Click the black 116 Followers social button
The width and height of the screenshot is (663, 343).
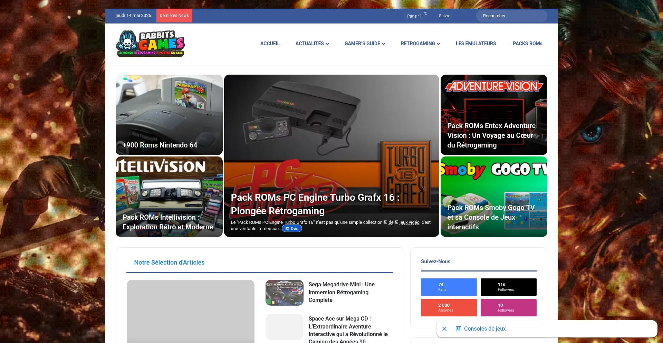tap(509, 287)
